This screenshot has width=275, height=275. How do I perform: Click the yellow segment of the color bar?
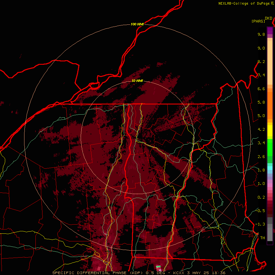pyautogui.click(x=270, y=131)
